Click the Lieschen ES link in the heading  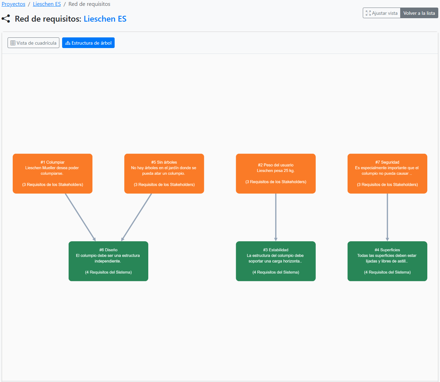[105, 19]
